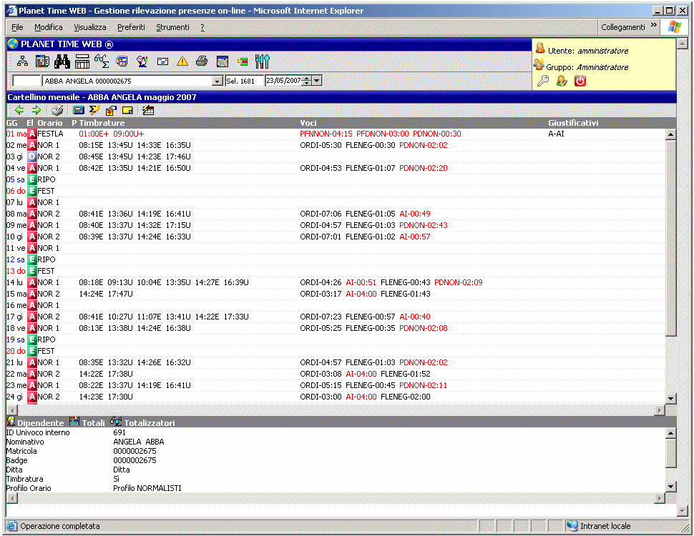Click right arrow of cartellino horizontal scrollbar

click(x=660, y=410)
